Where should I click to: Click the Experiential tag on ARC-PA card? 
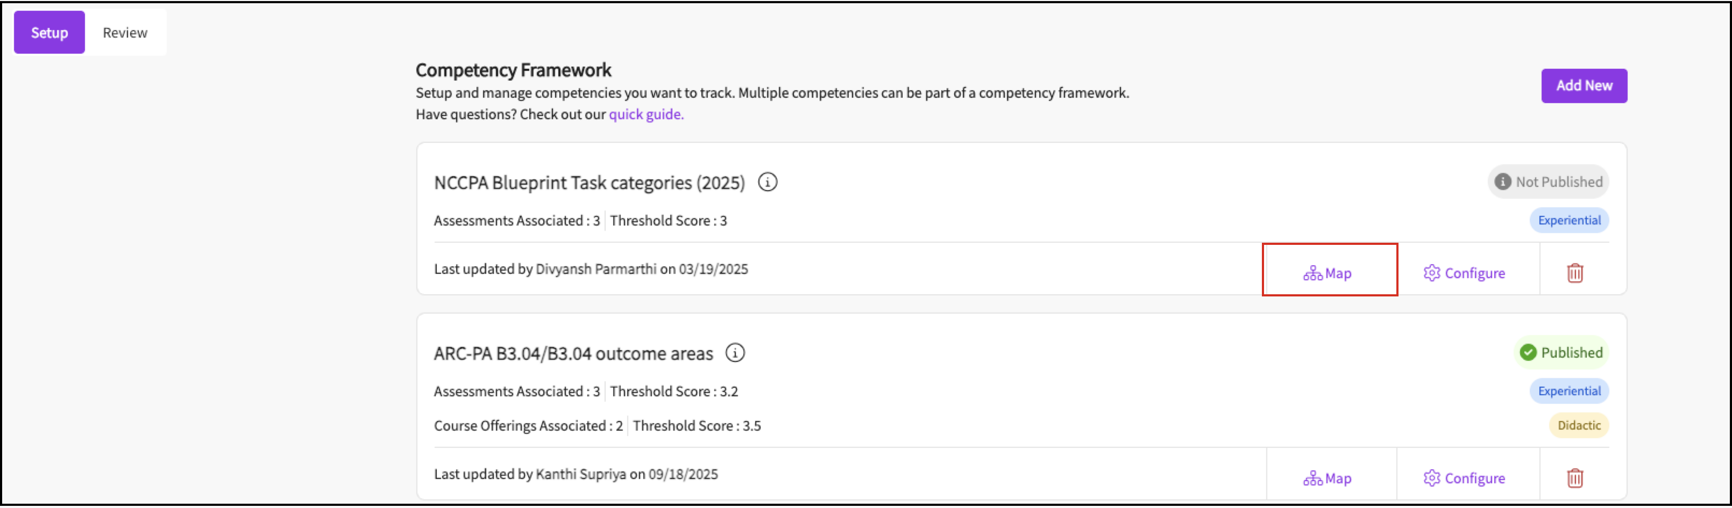(x=1570, y=391)
